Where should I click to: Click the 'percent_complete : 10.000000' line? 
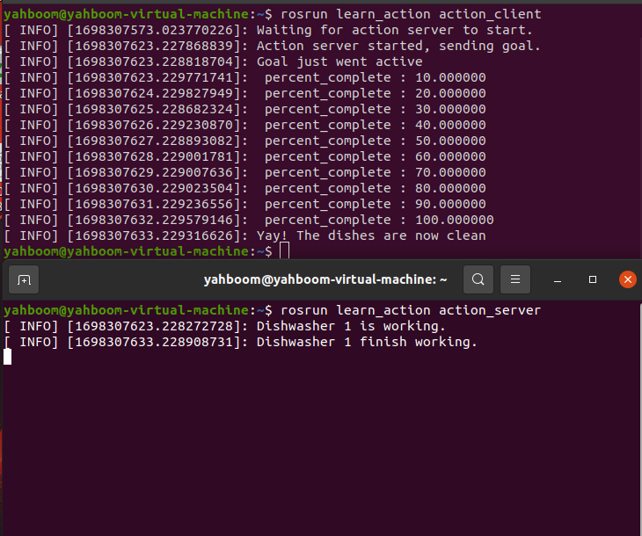244,77
